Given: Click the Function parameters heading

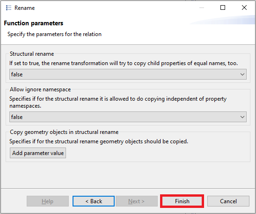Looking at the screenshot, I should 34,23.
